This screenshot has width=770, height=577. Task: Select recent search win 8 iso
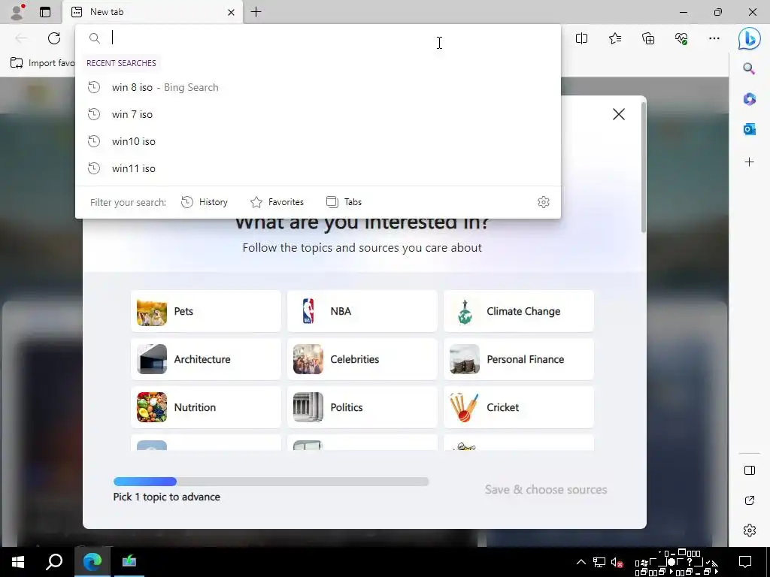click(x=318, y=87)
